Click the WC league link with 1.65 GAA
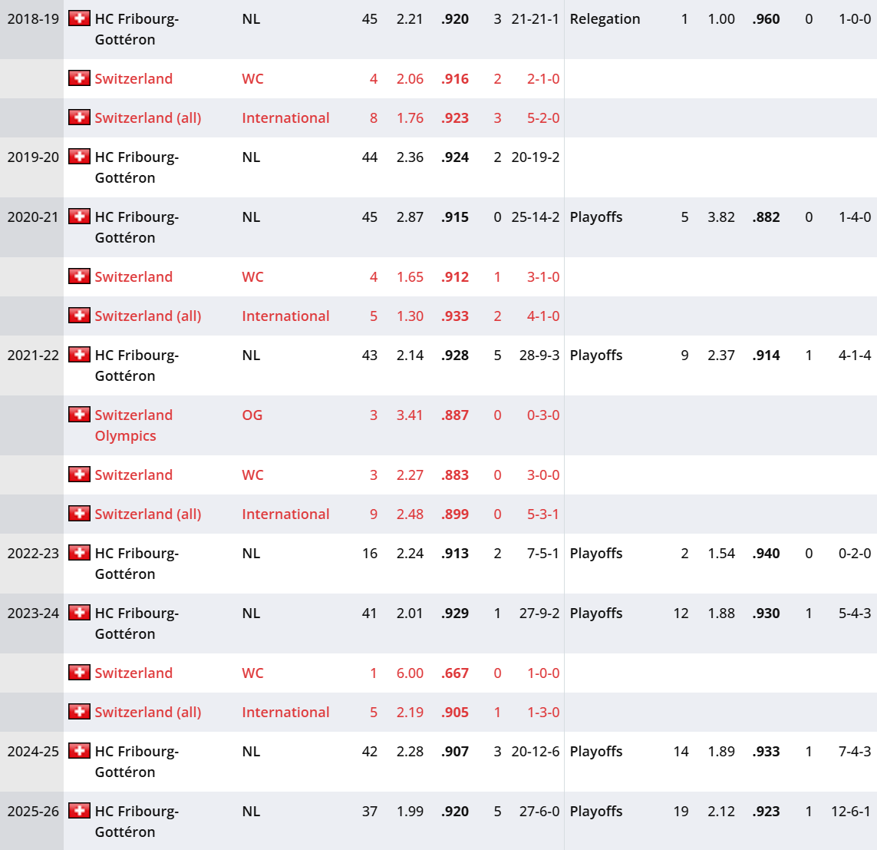This screenshot has width=877, height=850. pyautogui.click(x=252, y=277)
